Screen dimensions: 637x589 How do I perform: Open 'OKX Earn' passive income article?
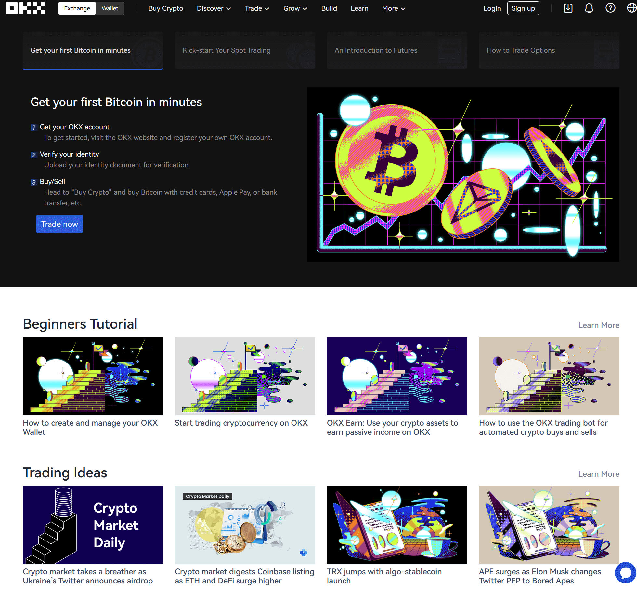tap(392, 427)
